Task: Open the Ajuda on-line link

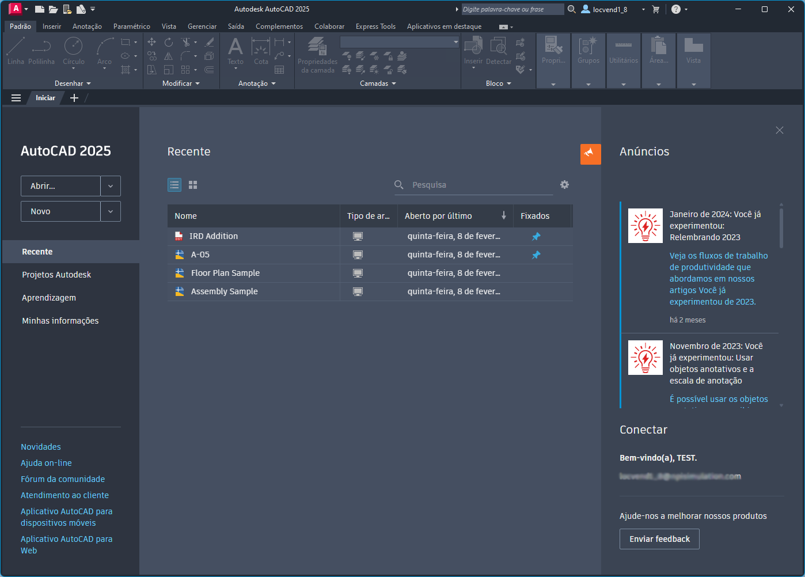Action: point(46,463)
